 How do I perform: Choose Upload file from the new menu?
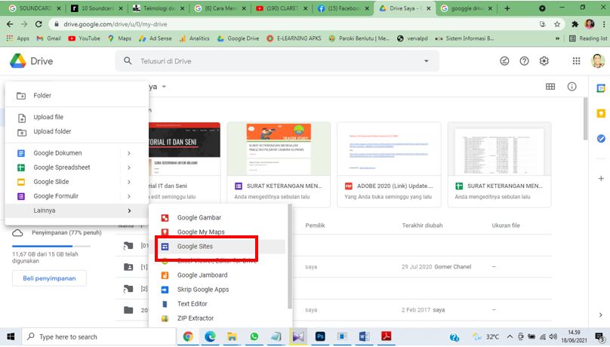click(48, 117)
